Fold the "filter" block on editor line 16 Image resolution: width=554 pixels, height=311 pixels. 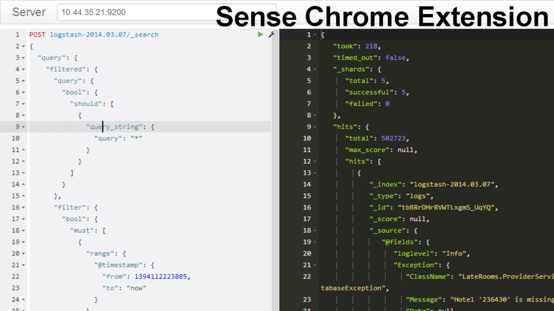click(23, 208)
